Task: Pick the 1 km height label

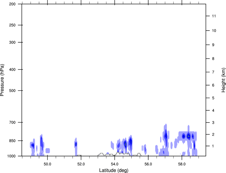Action: [213, 146]
